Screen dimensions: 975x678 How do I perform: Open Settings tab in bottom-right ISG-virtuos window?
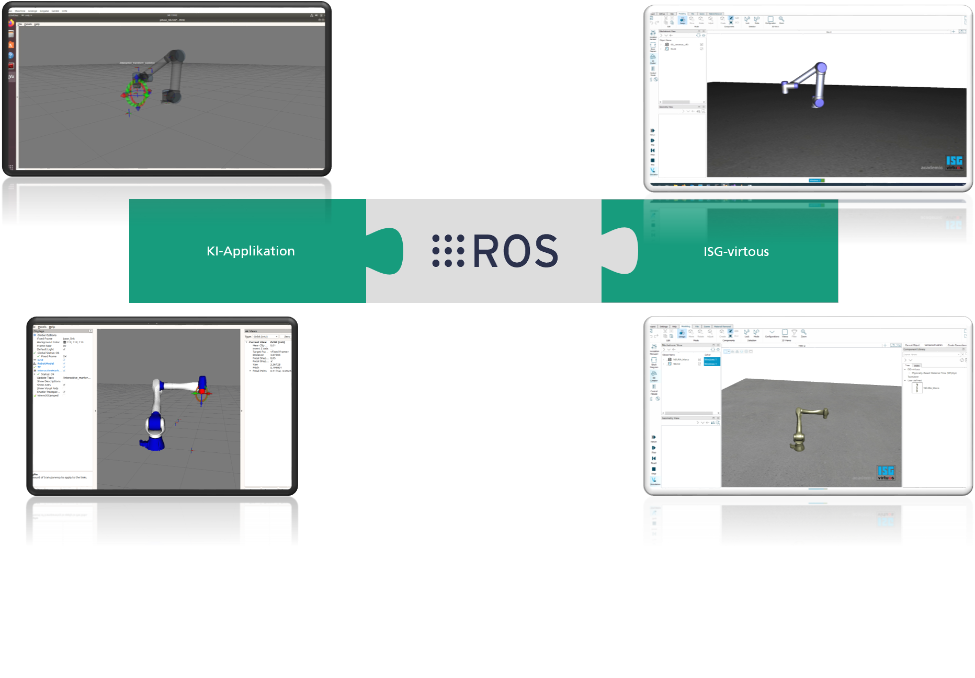click(664, 326)
